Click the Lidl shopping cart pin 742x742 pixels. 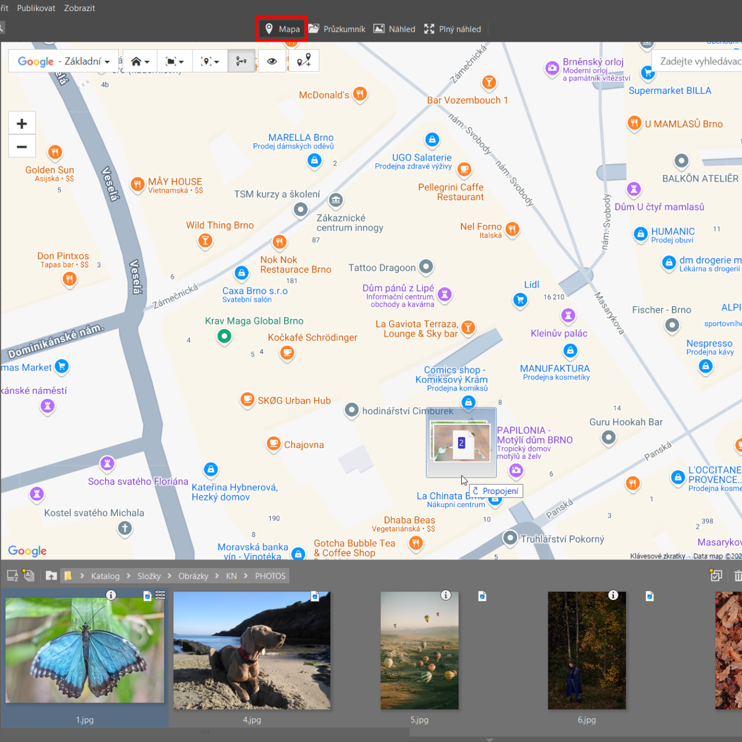[520, 300]
